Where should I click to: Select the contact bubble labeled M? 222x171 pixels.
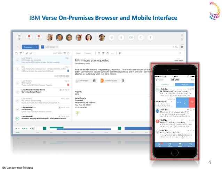pos(111,37)
